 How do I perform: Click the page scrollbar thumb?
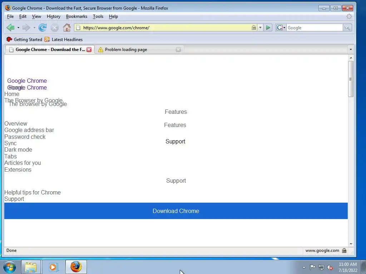[351, 79]
